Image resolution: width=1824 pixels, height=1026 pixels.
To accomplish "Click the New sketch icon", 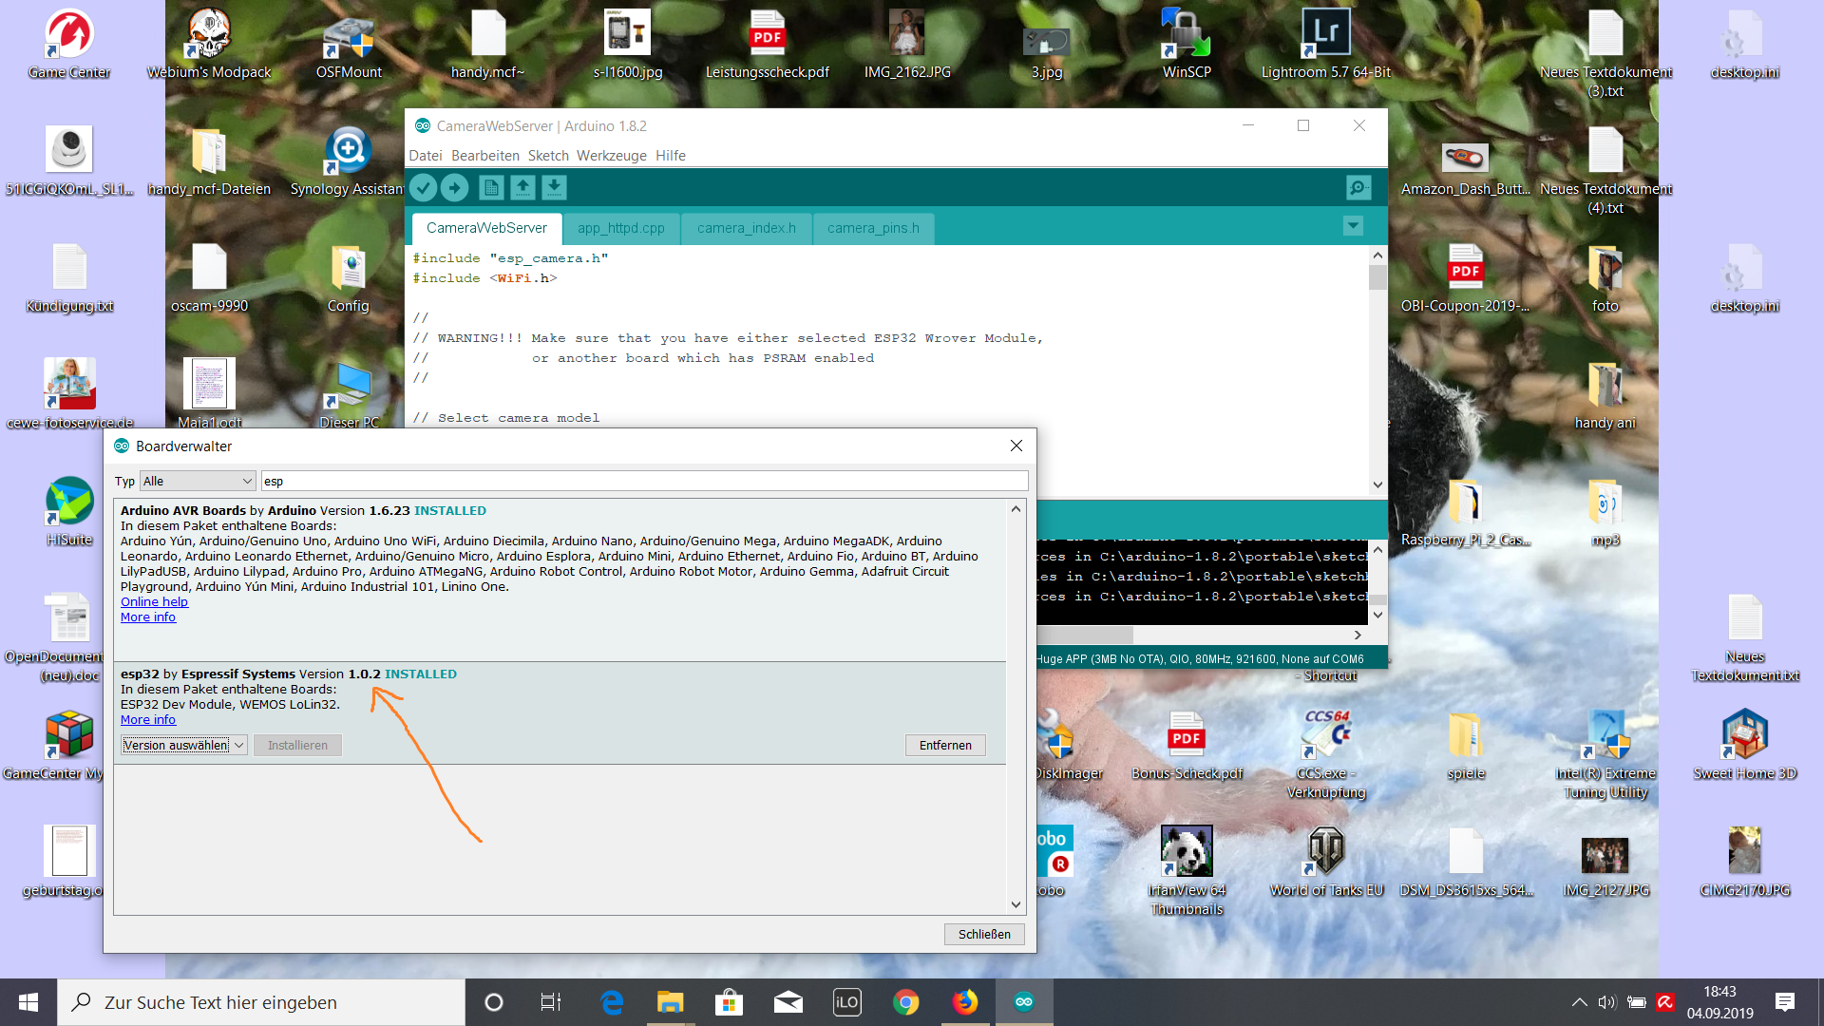I will pyautogui.click(x=491, y=188).
